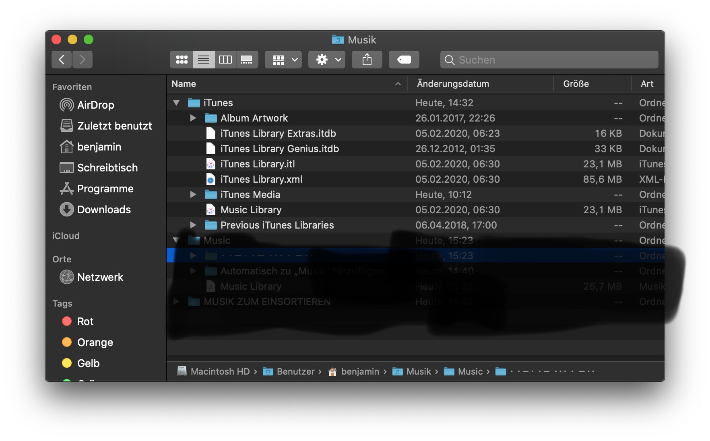The width and height of the screenshot is (710, 441).
Task: Select the Album Artwork folder icon
Action: click(211, 118)
